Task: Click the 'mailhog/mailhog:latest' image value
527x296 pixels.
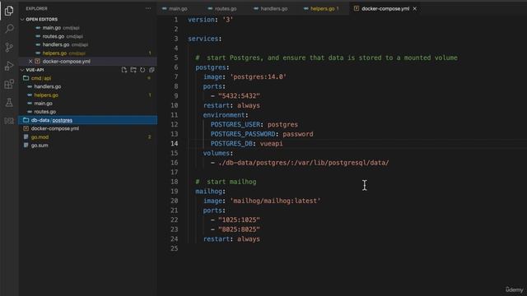Action: point(275,201)
